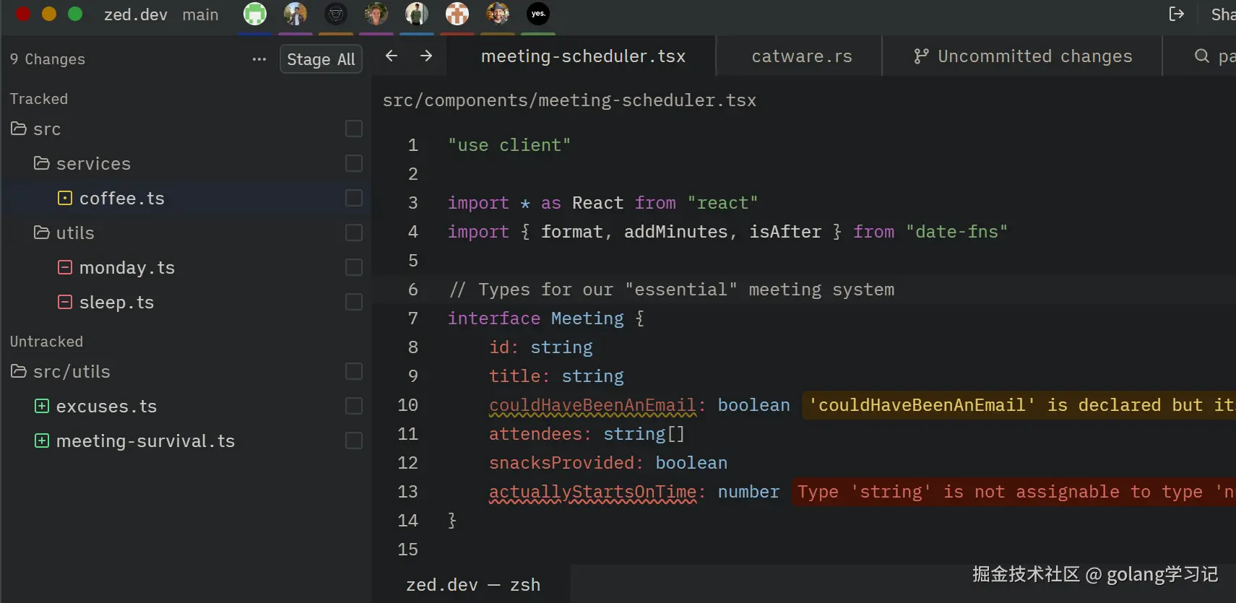Click the "use client" string on line 1

[x=509, y=145]
